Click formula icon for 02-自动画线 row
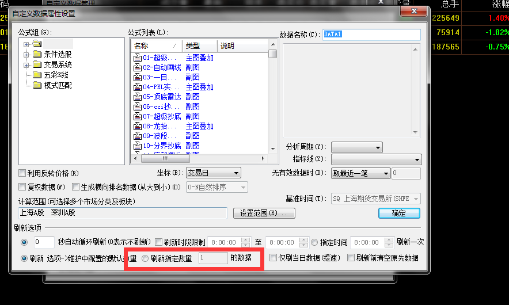509x305 pixels. (x=138, y=67)
